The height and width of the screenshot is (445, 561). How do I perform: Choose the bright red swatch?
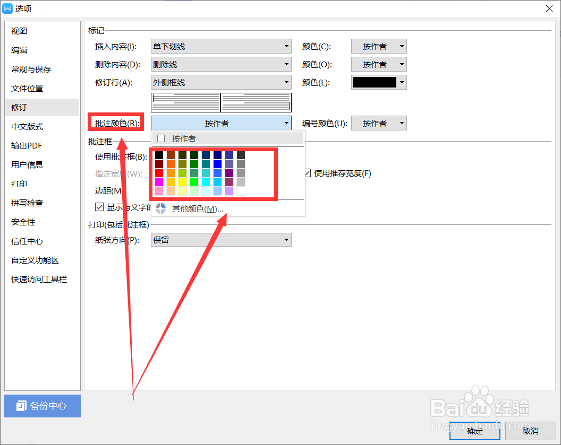click(159, 173)
